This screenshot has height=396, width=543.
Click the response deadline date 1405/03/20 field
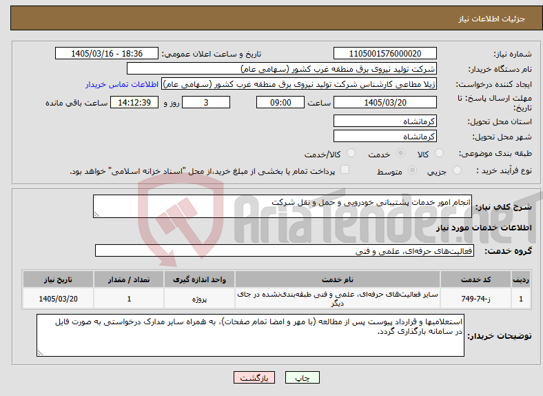[x=385, y=103]
